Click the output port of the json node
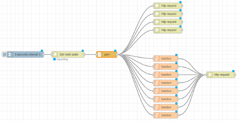239x121 pixels. 117,54
